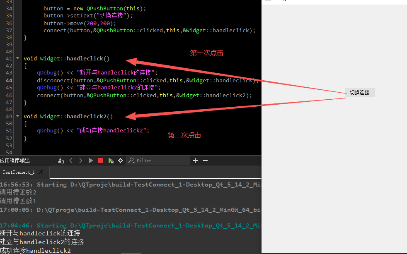Viewport: 407px width, 254px height.
Task: Zoom out output text with minus
Action: point(205,161)
